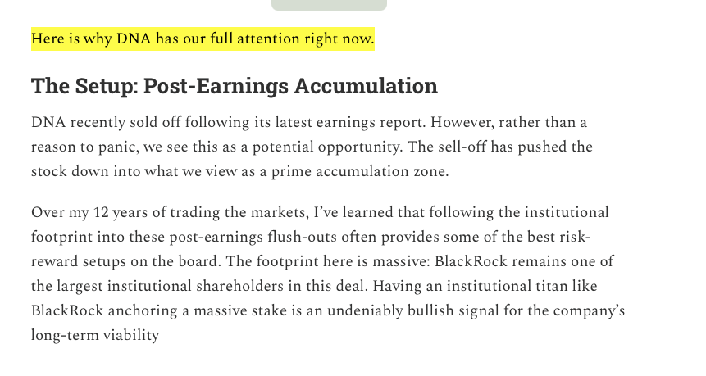Image resolution: width=706 pixels, height=376 pixels.
Task: Click 'prime accumulation zone' text
Action: [360, 171]
